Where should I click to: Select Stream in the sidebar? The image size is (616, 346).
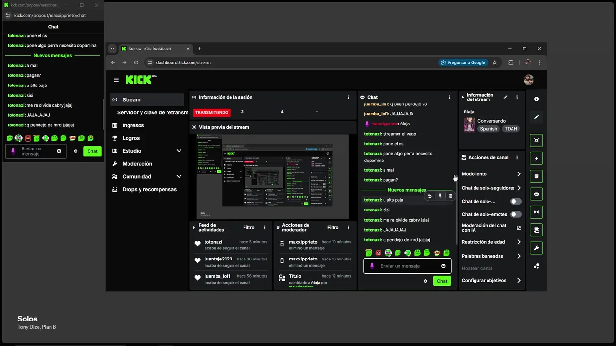[x=147, y=99]
